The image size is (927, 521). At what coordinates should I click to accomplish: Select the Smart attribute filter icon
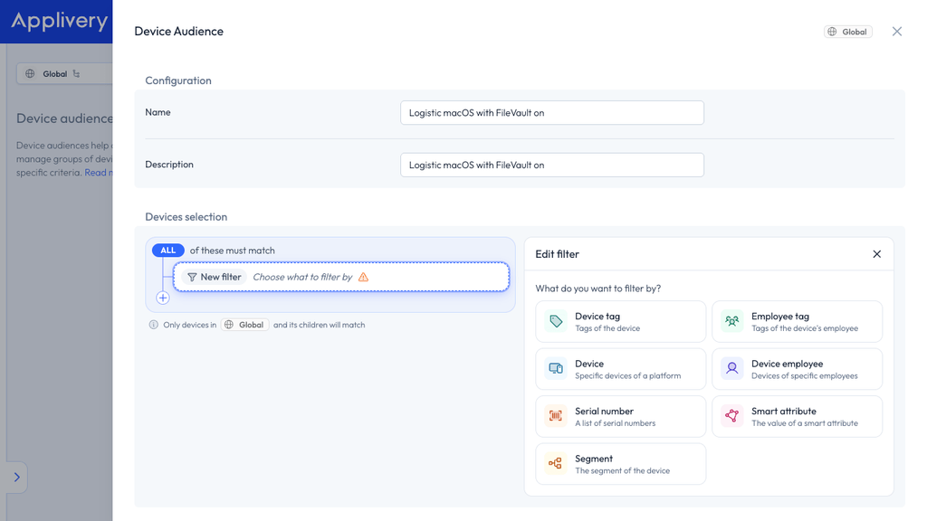point(731,416)
